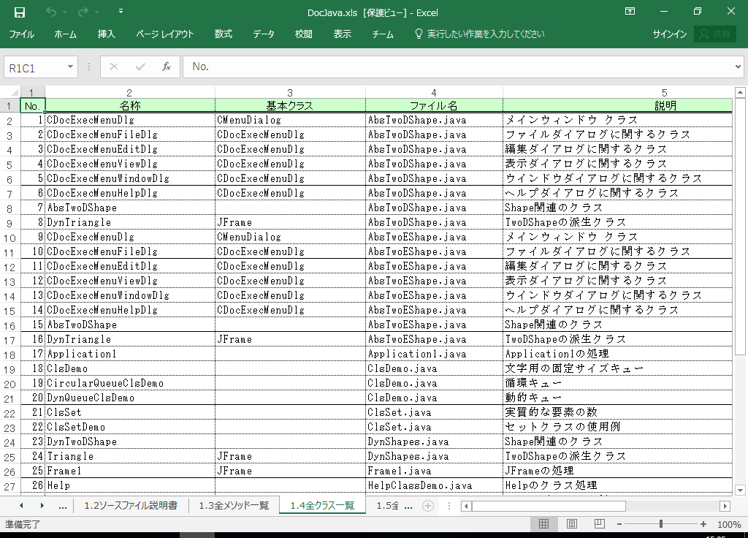The height and width of the screenshot is (538, 748).
Task: Click the zoom slider handle
Action: [x=661, y=524]
